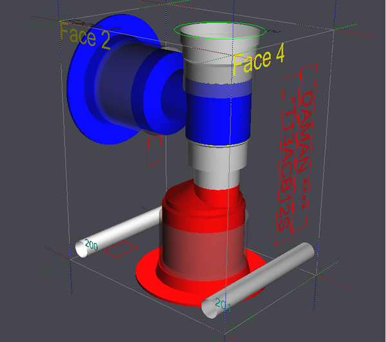Viewport: 386px width, 342px height.
Task: Pick the small red rectangle outline below the blue flange
Action: point(155,150)
